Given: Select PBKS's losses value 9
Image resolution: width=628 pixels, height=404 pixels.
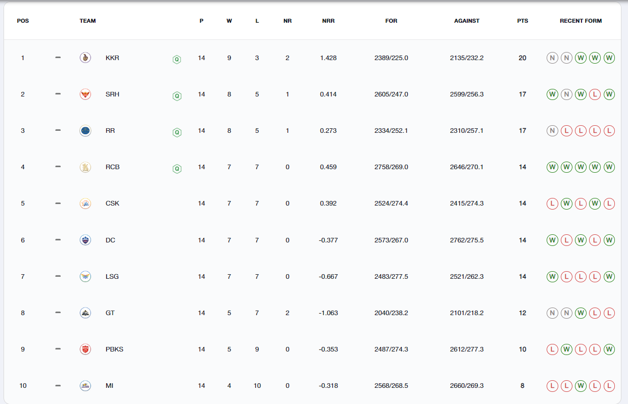Looking at the screenshot, I should 257,349.
